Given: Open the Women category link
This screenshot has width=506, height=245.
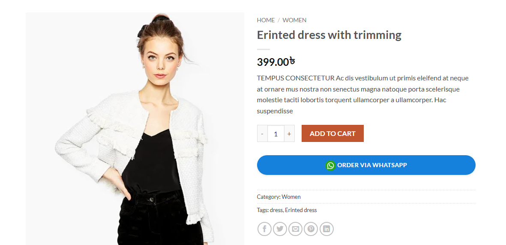Looking at the screenshot, I should [x=291, y=197].
